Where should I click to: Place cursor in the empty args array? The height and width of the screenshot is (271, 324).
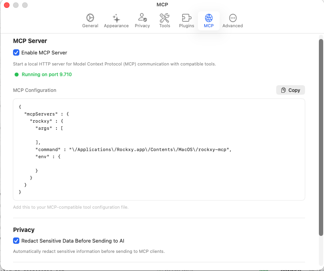point(43,135)
